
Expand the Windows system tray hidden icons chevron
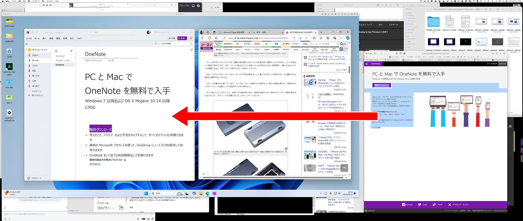point(321,193)
